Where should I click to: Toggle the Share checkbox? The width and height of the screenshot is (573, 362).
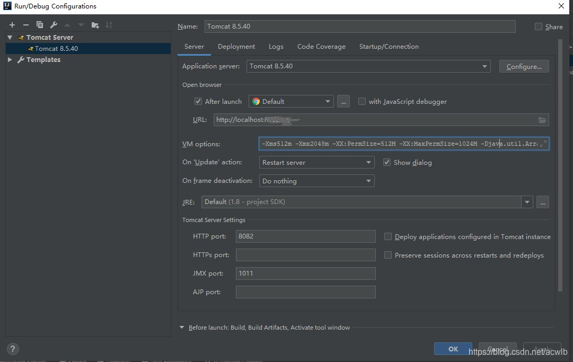click(x=539, y=27)
